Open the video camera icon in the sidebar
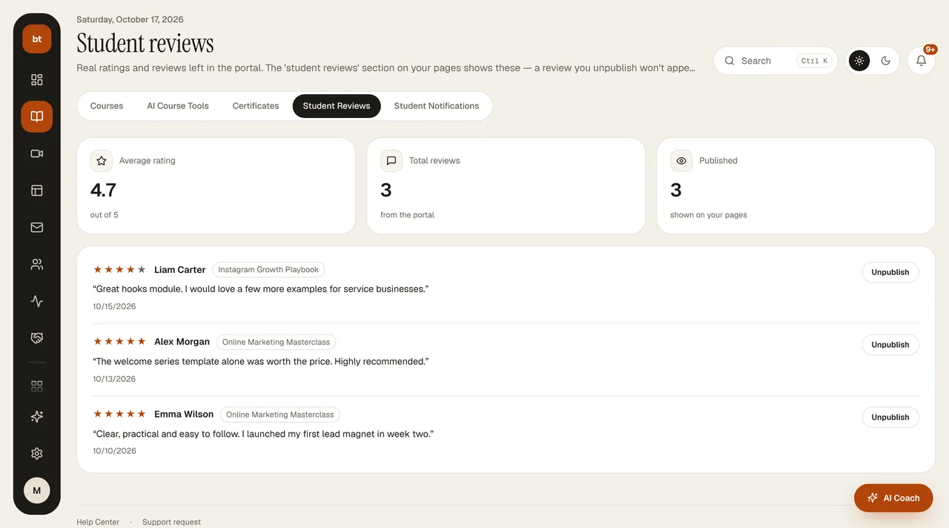Screen dimensions: 949x528 coord(37,154)
